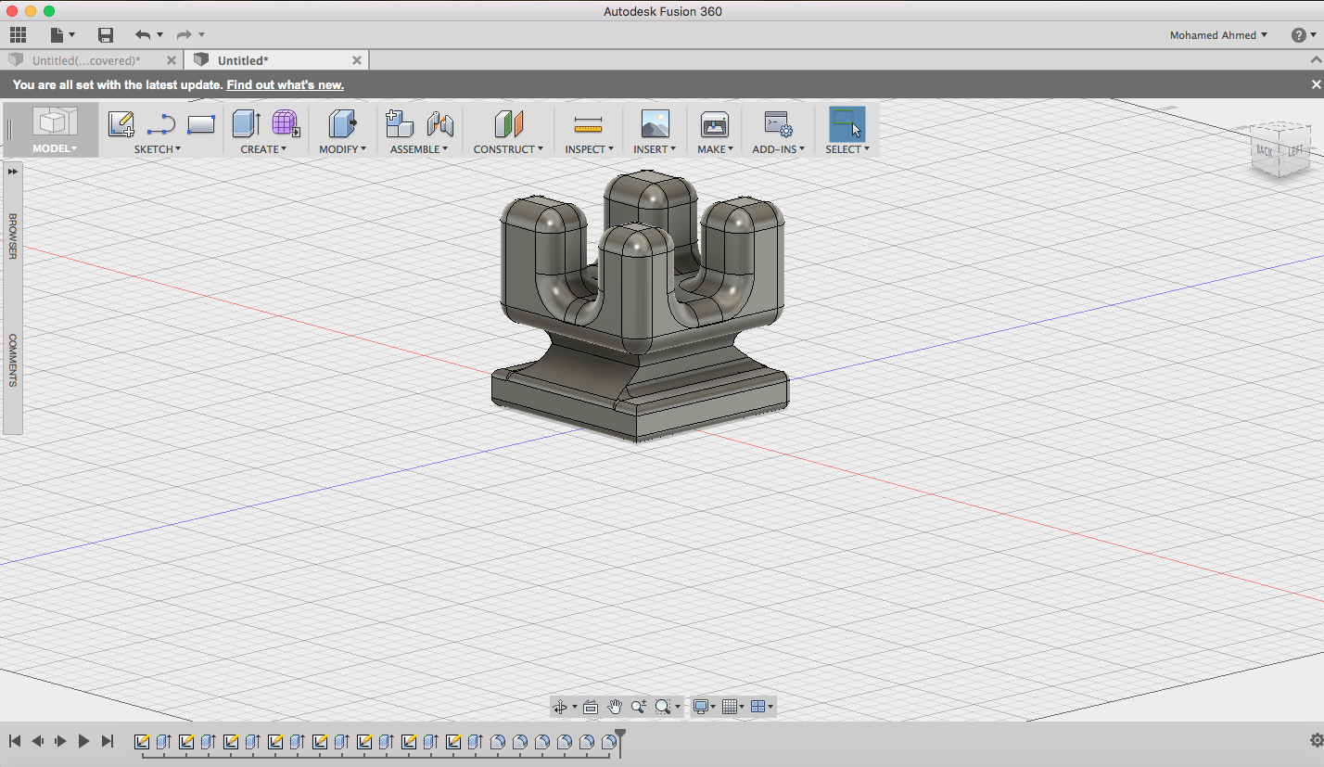Click the 3D model body in viewport
Viewport: 1324px width, 767px height.
[640, 306]
